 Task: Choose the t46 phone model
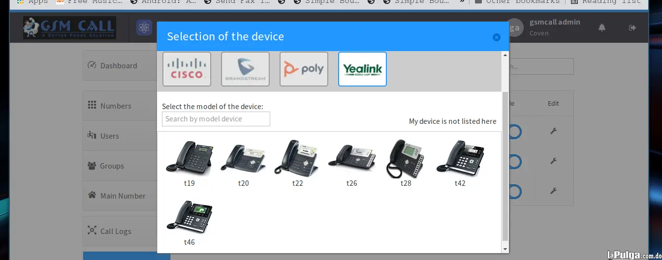click(x=189, y=222)
